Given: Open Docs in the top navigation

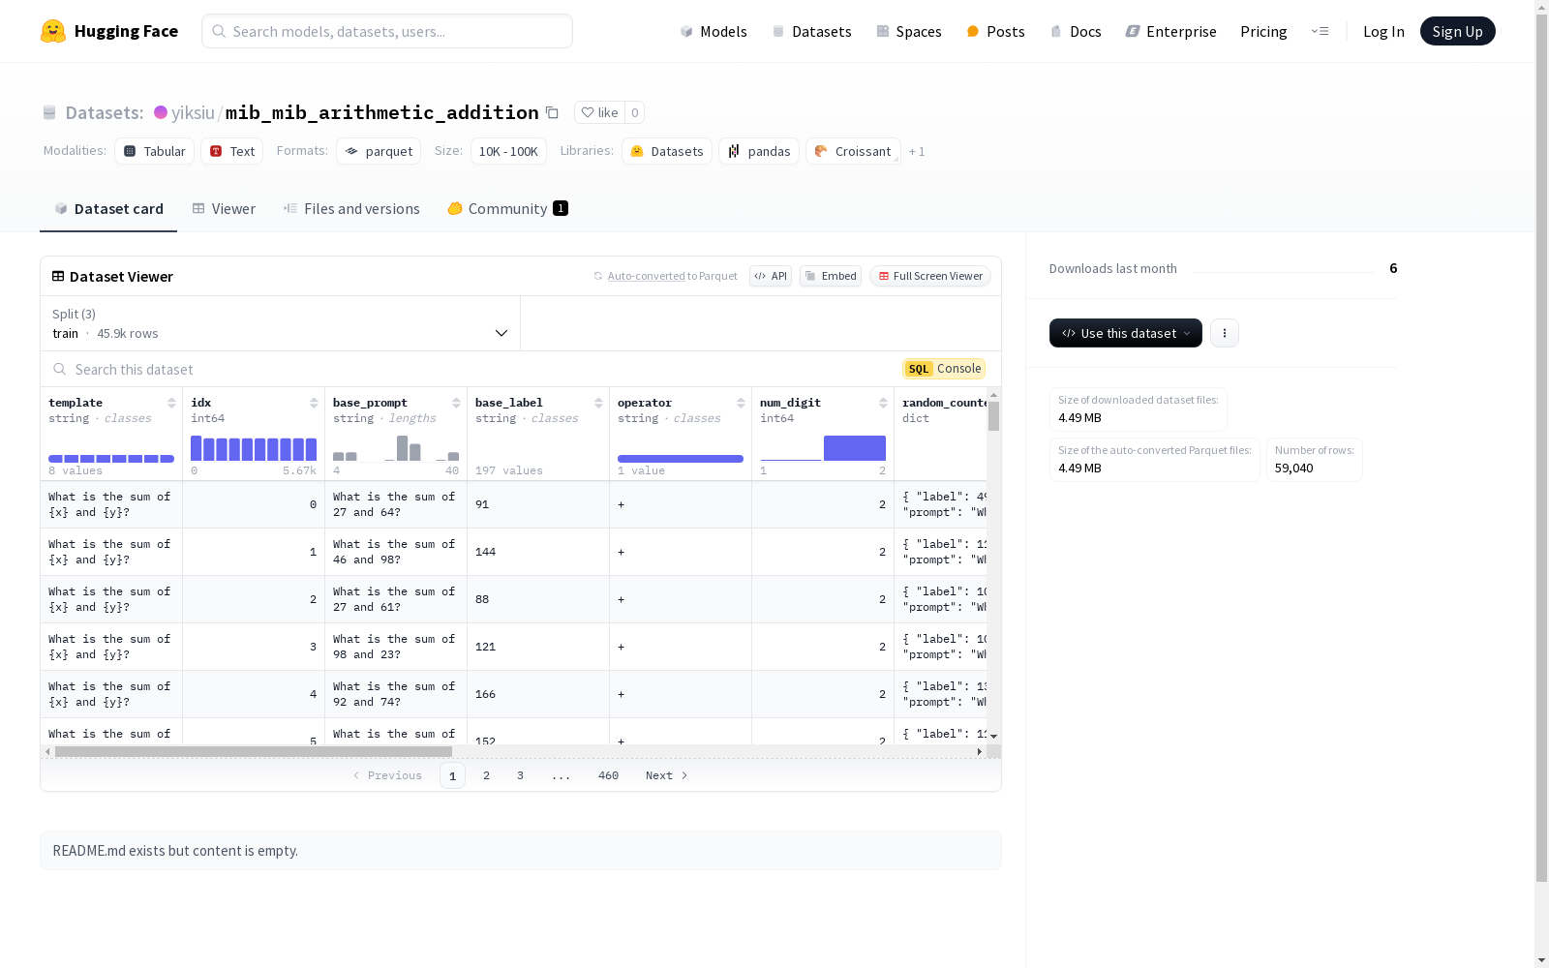Looking at the screenshot, I should tap(1076, 31).
